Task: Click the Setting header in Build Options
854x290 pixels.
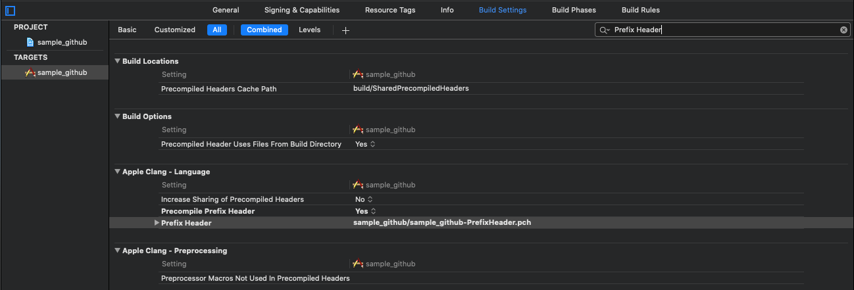Action: [x=174, y=130]
